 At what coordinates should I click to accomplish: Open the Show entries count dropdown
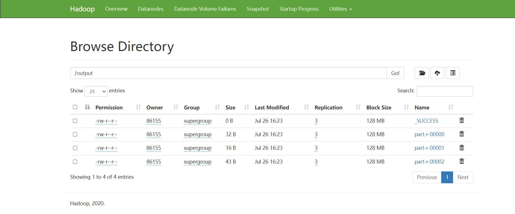(x=96, y=91)
